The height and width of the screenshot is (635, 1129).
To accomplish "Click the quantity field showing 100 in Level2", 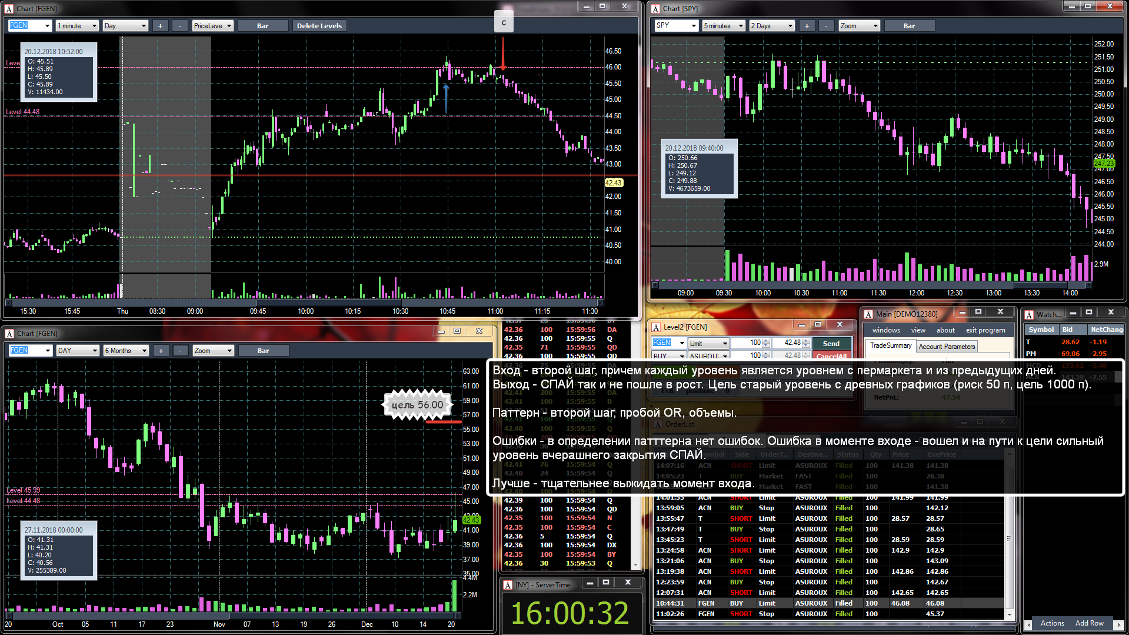I will tap(750, 343).
